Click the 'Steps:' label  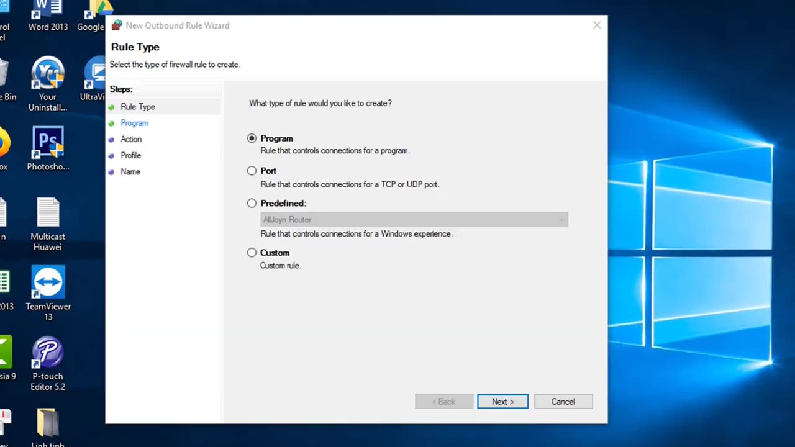[121, 89]
